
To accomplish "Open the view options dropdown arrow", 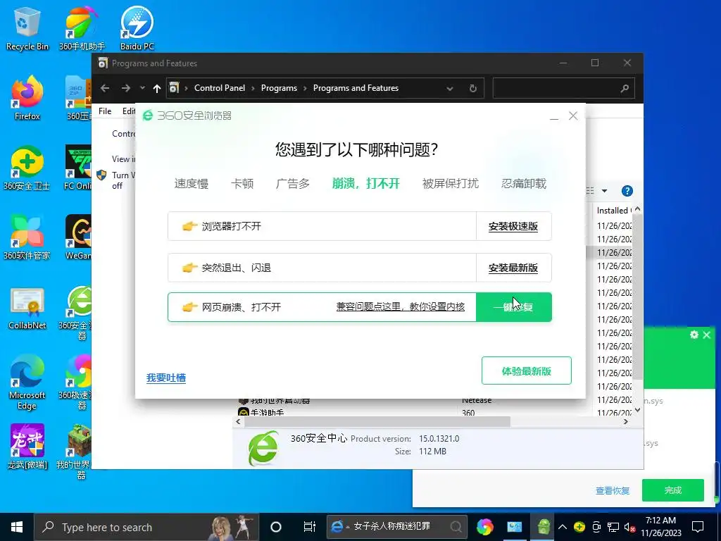I will pyautogui.click(x=604, y=191).
